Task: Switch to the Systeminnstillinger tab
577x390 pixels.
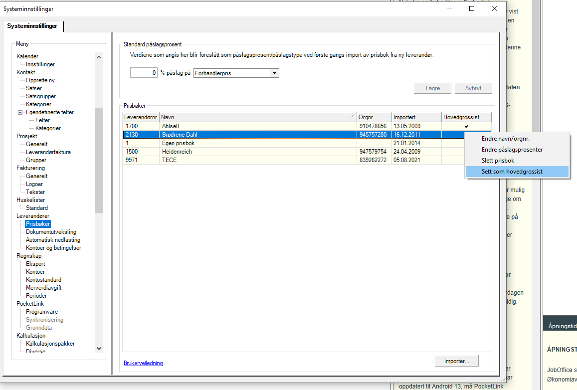Action: [32, 25]
